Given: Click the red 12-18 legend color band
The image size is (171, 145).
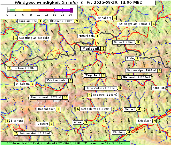Looking at the screenshot, I should 46,10.
